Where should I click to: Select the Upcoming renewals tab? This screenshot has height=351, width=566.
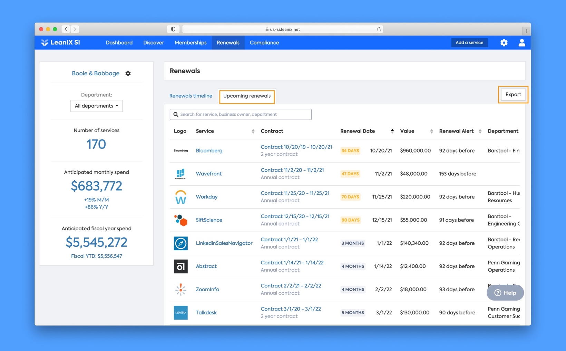[247, 96]
